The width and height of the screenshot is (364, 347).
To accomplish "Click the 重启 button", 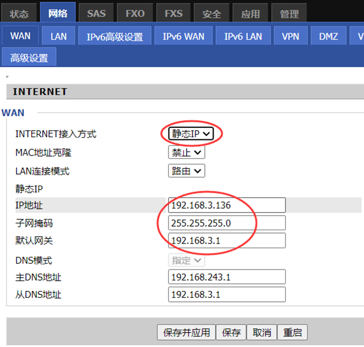I will (x=292, y=332).
